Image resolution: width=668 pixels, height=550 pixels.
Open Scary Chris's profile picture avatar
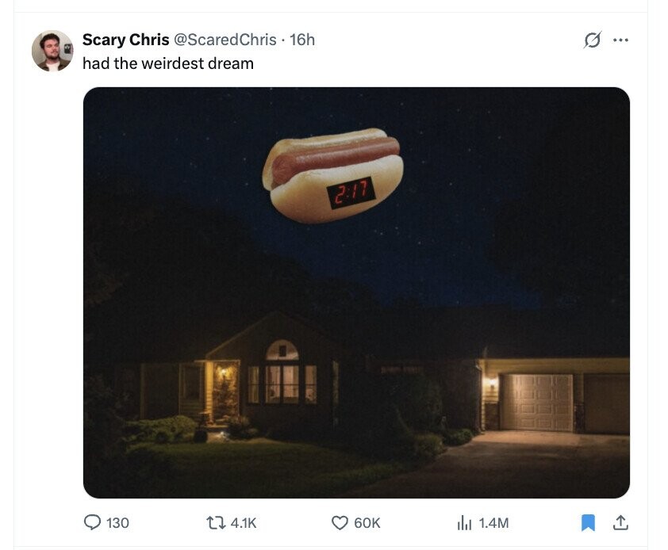52,51
